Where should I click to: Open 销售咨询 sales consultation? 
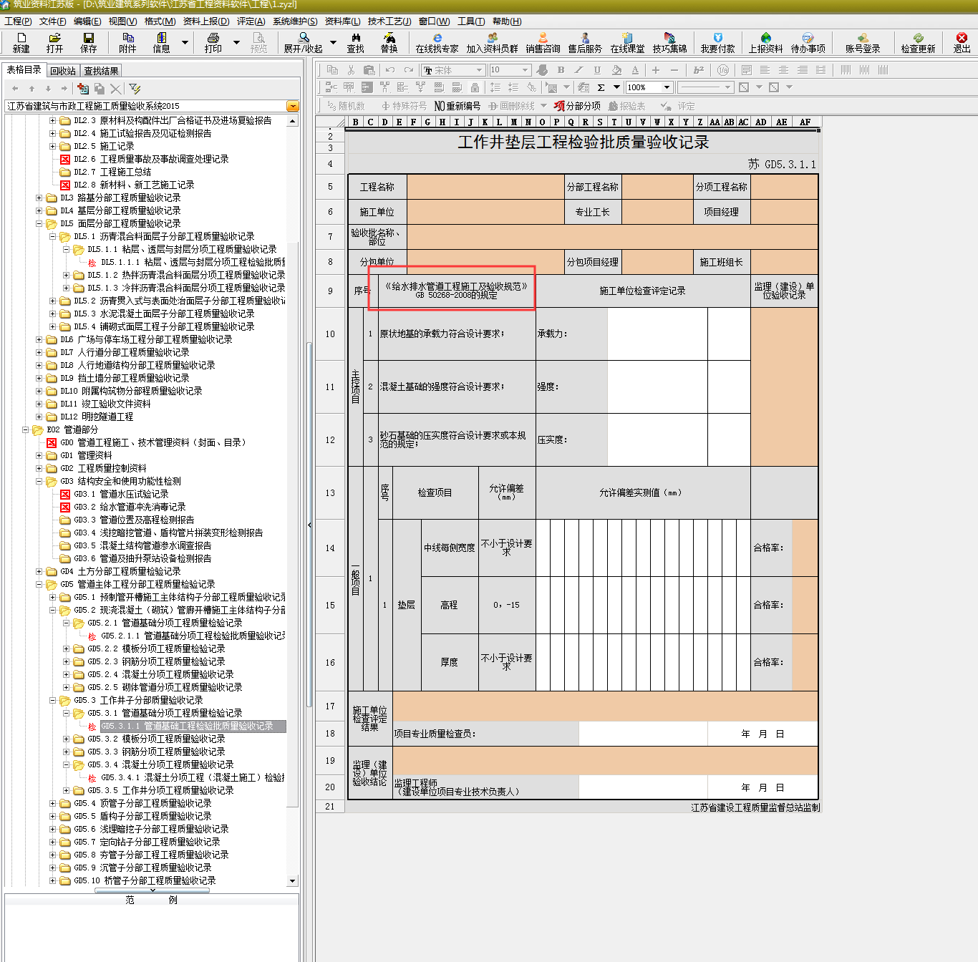point(543,42)
